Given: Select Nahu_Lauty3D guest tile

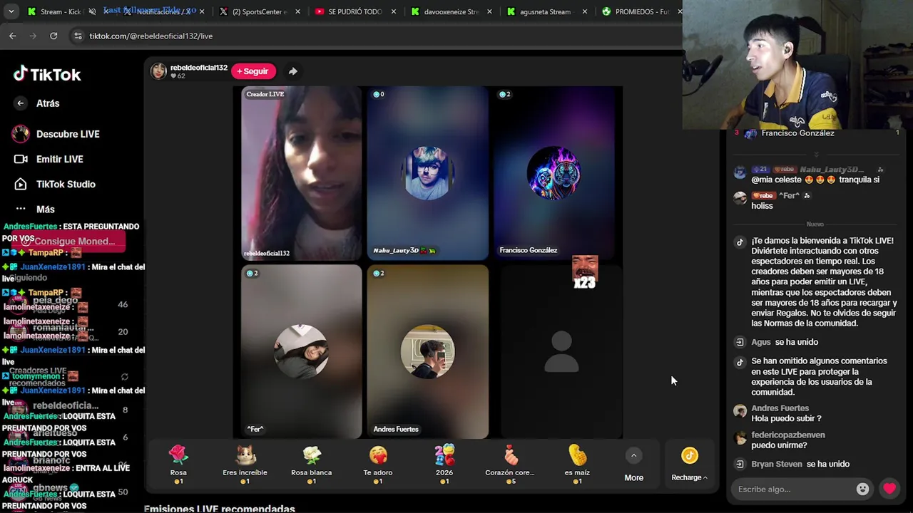Looking at the screenshot, I should (428, 173).
